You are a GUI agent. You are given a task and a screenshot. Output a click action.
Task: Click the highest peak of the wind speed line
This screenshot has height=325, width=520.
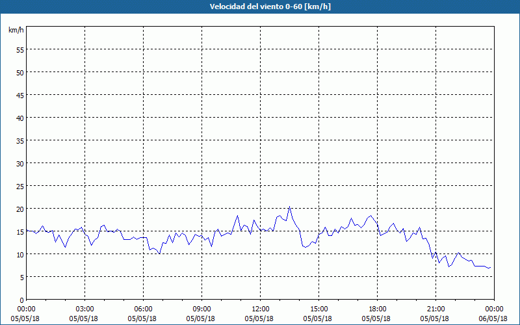pyautogui.click(x=289, y=207)
